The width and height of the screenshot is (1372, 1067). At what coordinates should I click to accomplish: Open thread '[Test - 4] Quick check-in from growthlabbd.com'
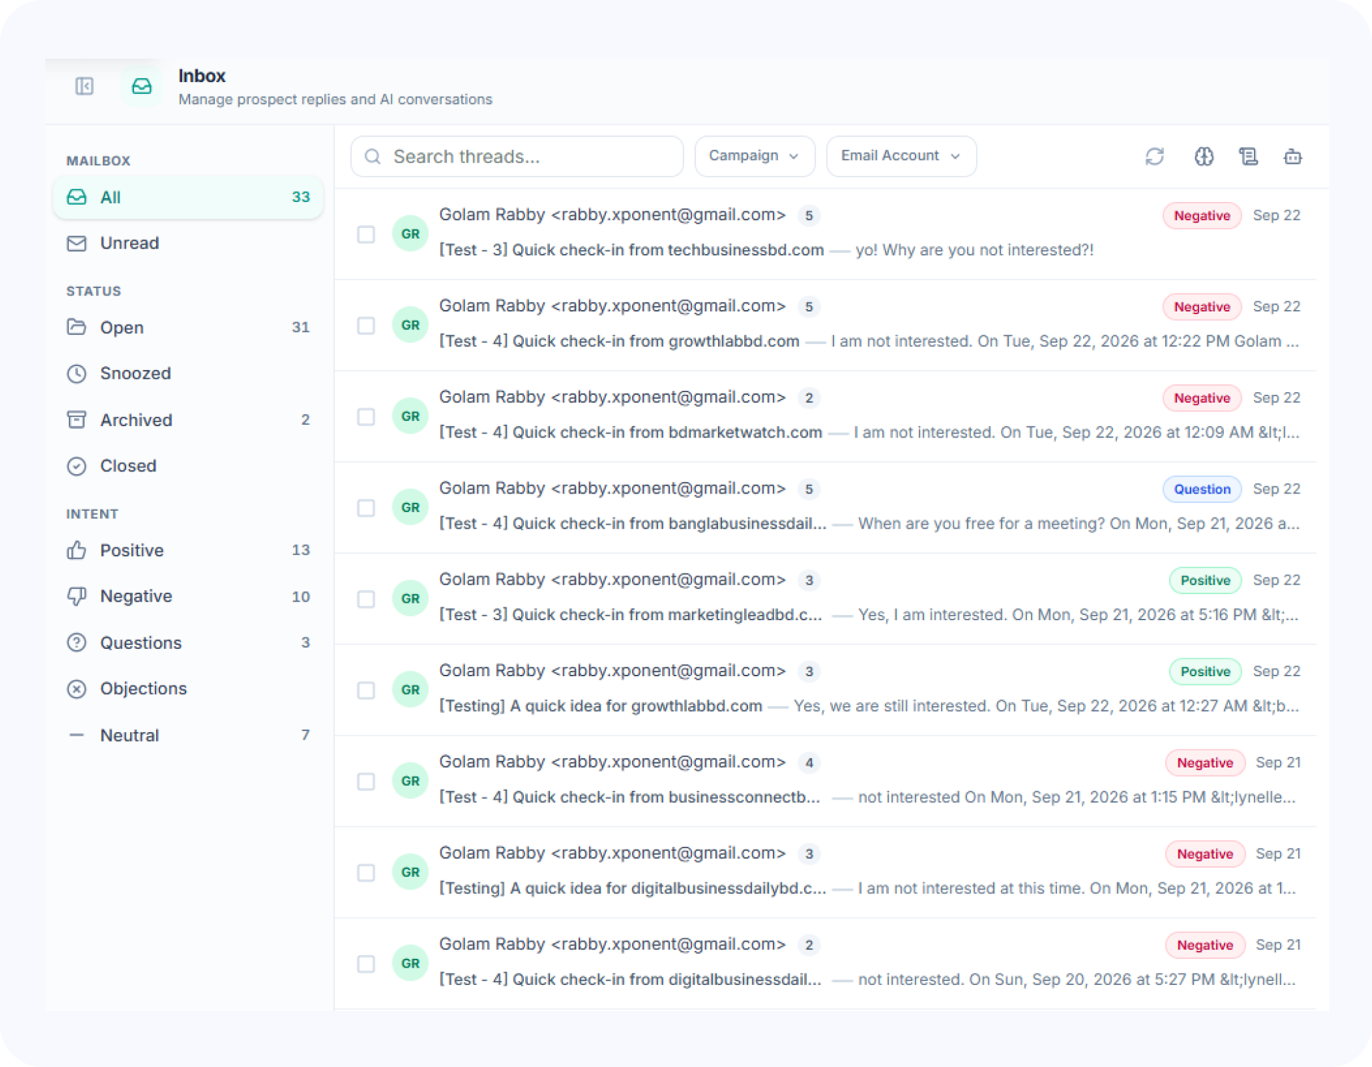(x=619, y=341)
